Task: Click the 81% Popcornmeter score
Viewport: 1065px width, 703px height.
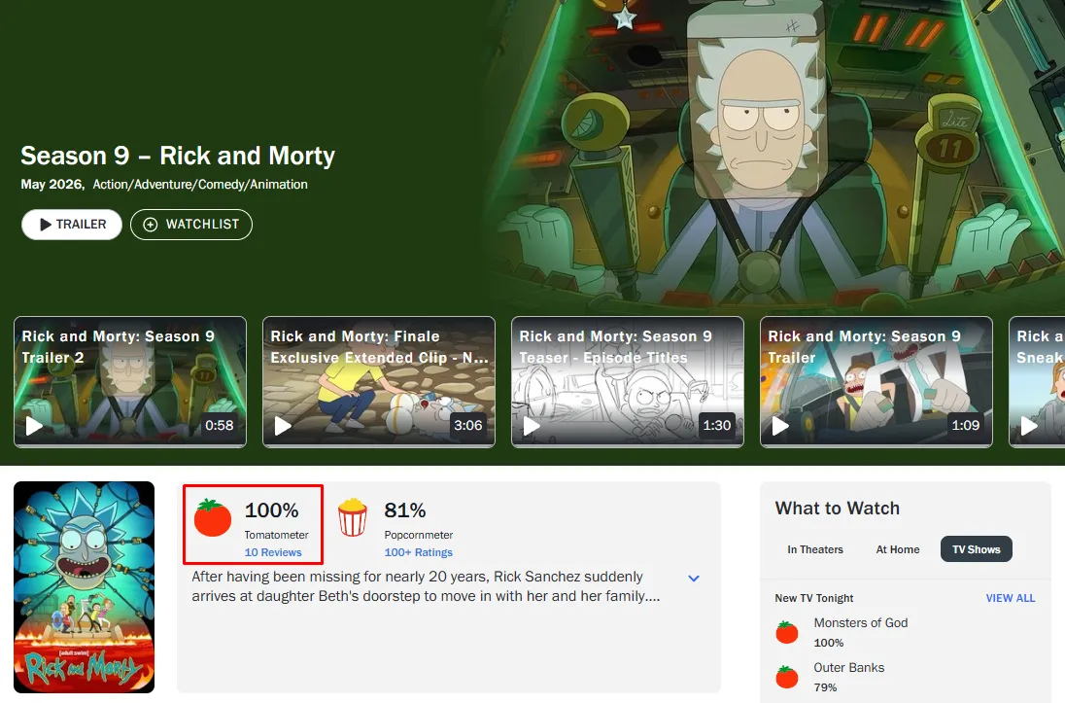Action: (405, 510)
